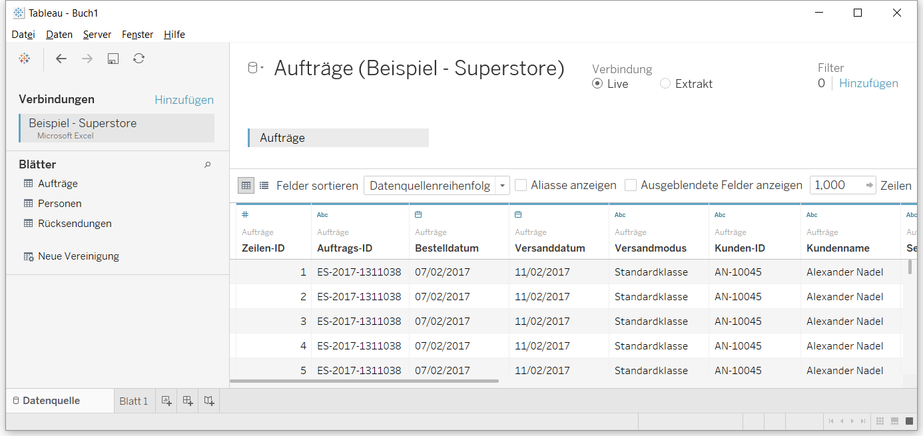The image size is (923, 436).
Task: Save workbook using the disk icon
Action: click(113, 59)
